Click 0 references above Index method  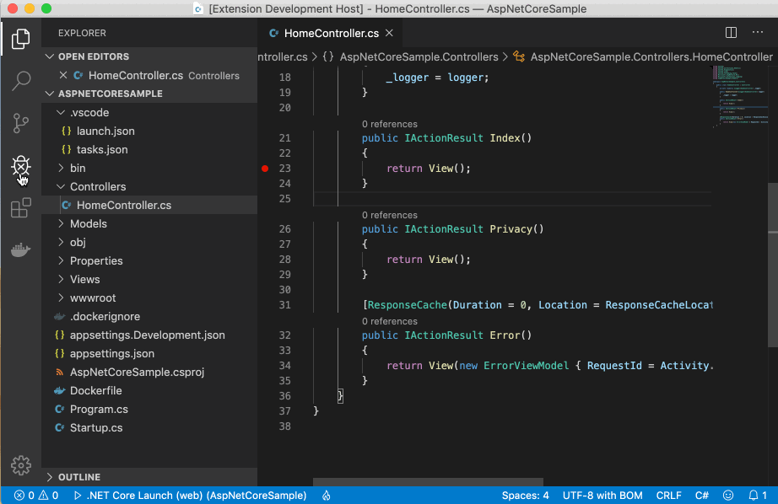(390, 124)
